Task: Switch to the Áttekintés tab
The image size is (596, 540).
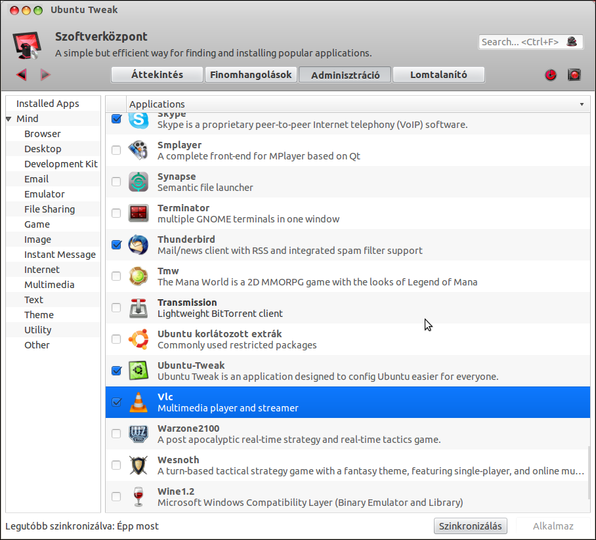Action: tap(157, 75)
